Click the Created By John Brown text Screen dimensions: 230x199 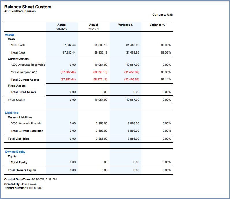click(20, 184)
